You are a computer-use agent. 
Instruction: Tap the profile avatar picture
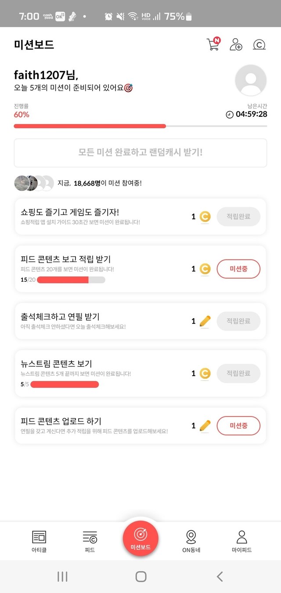pyautogui.click(x=251, y=80)
